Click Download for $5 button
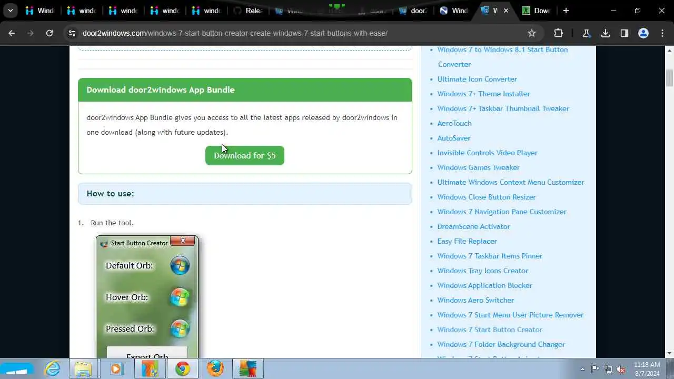 tap(245, 155)
